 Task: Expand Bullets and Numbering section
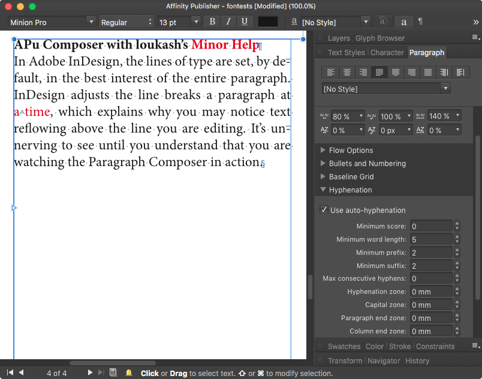(323, 163)
